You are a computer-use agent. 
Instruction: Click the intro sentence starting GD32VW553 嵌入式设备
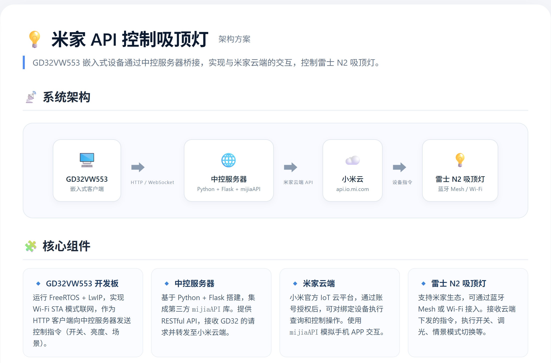coord(207,63)
